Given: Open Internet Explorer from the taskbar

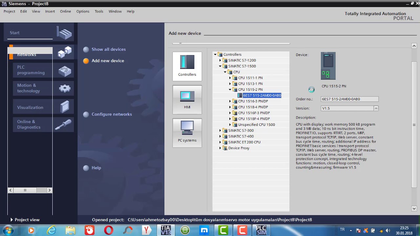Looking at the screenshot, I should 52,230.
